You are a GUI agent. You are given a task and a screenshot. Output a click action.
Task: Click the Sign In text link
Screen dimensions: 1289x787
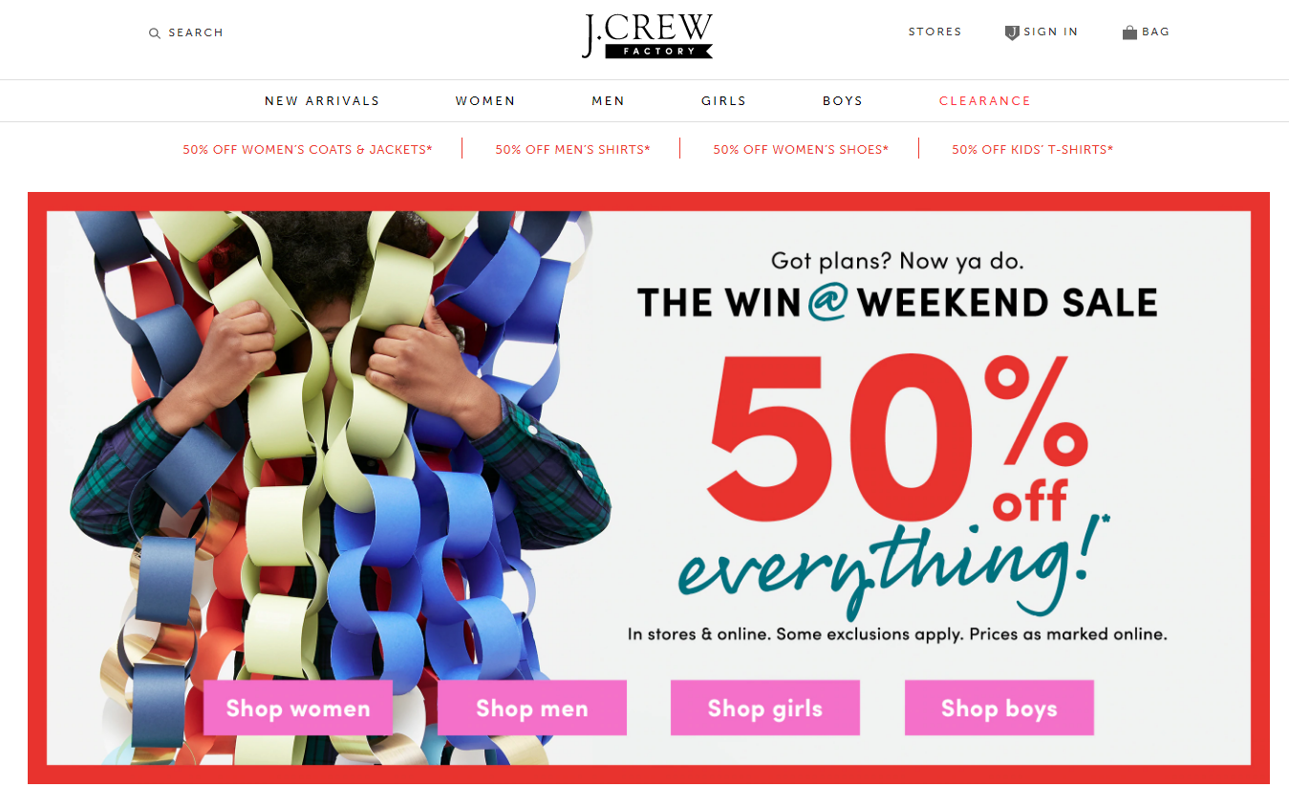coord(1050,32)
